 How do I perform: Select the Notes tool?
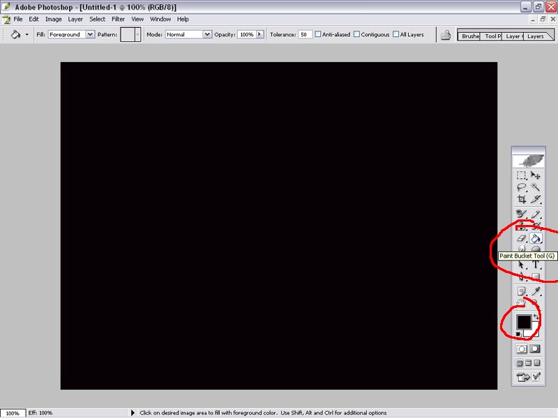click(x=521, y=291)
